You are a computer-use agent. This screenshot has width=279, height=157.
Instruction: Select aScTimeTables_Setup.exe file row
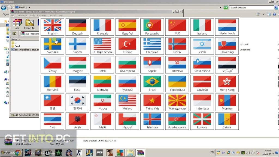click(x=25, y=50)
